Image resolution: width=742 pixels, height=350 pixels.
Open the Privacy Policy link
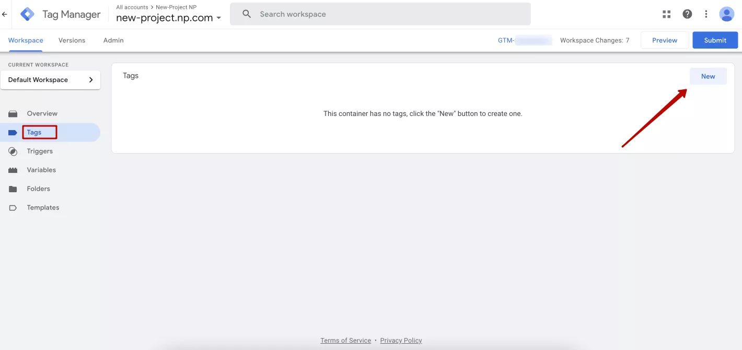point(401,341)
